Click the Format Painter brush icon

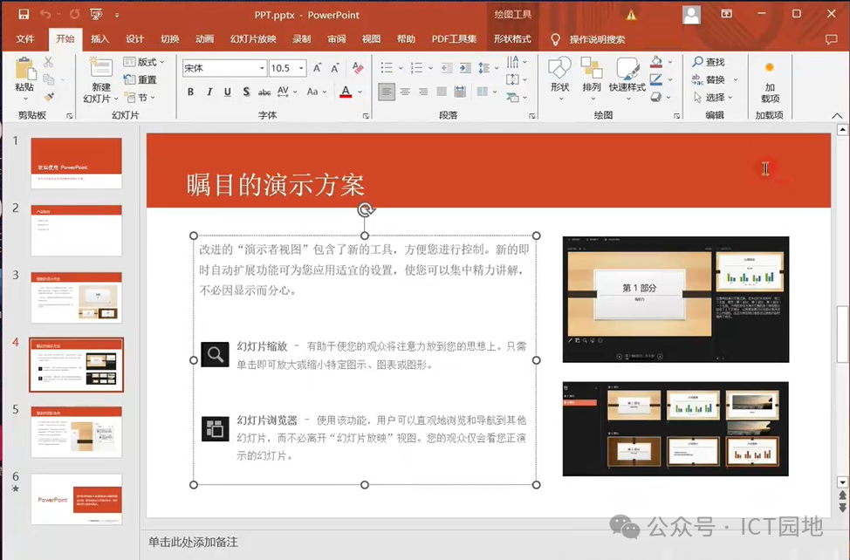(x=49, y=97)
